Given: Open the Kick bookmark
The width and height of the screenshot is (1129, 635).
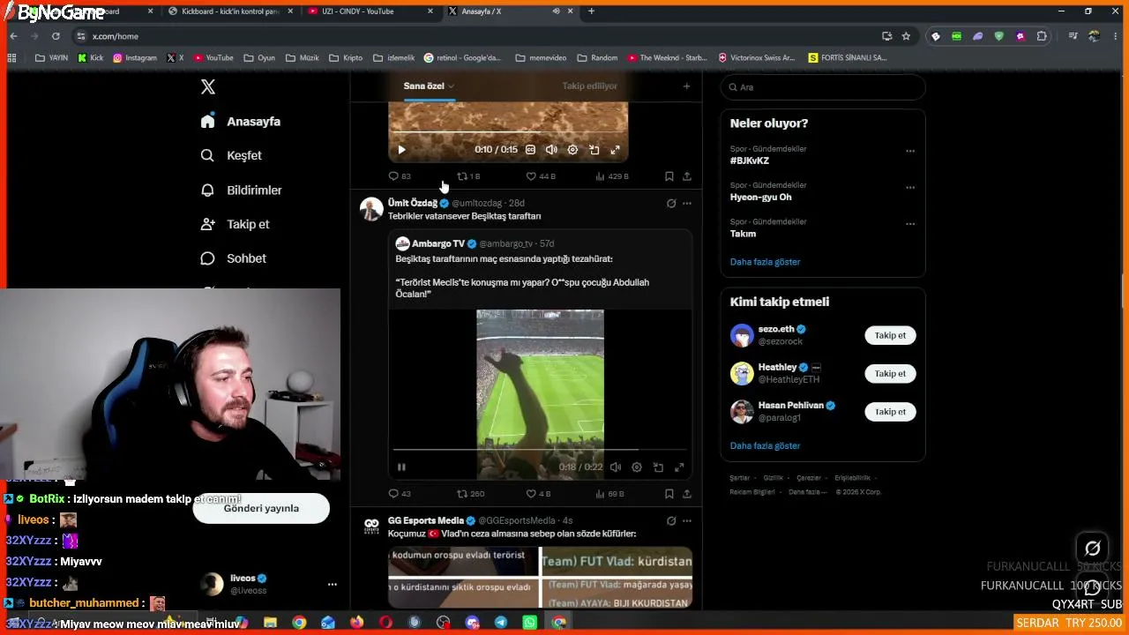Looking at the screenshot, I should pos(91,58).
